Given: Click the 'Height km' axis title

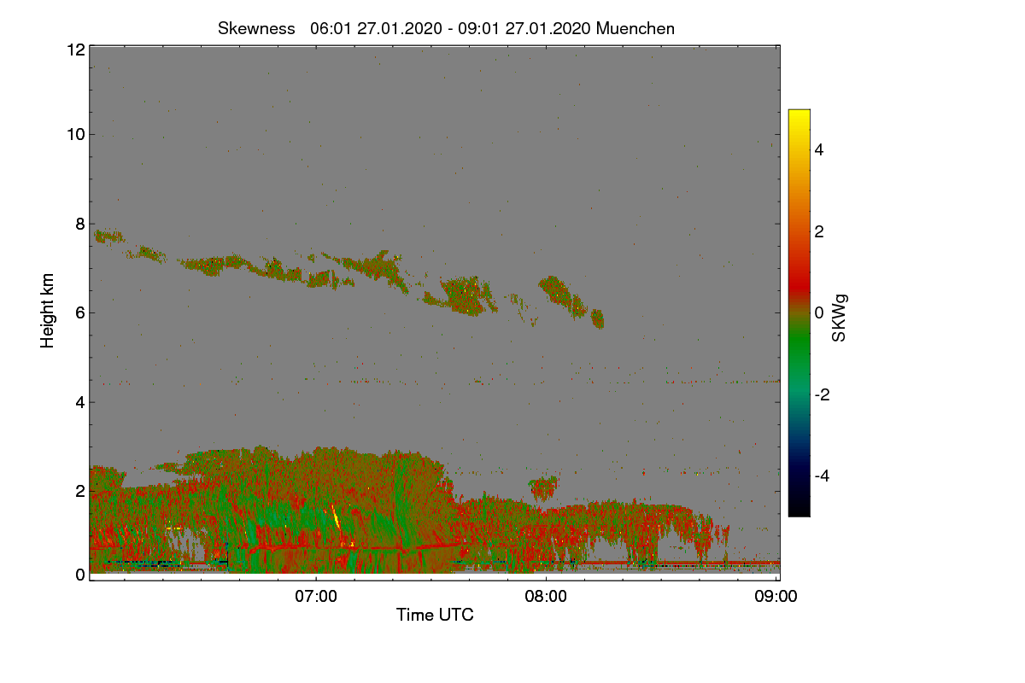Looking at the screenshot, I should (x=48, y=311).
